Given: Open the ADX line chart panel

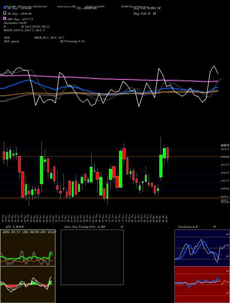Looking at the screenshot, I should pyautogui.click(x=28, y=248).
